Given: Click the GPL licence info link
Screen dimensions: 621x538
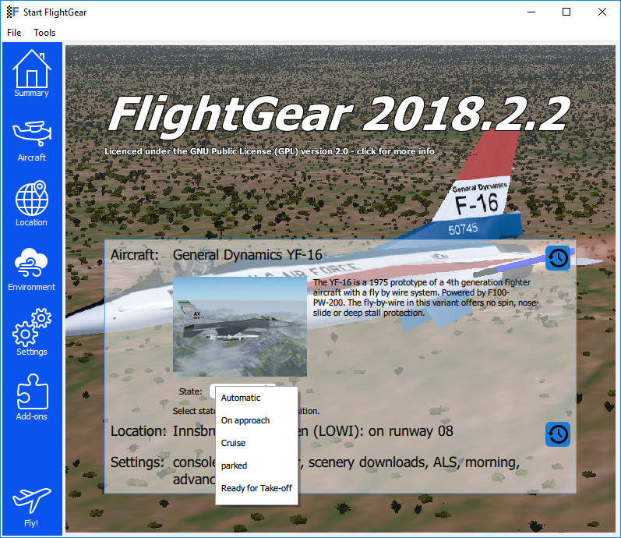Looking at the screenshot, I should [270, 151].
